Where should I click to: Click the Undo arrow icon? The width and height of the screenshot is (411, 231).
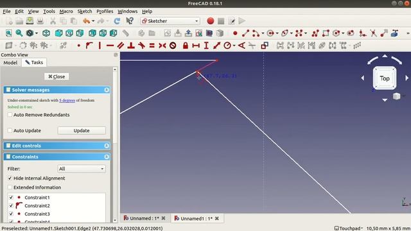point(86,21)
